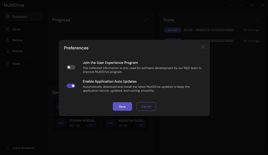Open the Dashboard menu label
The width and height of the screenshot is (268, 155).
[x=20, y=17]
